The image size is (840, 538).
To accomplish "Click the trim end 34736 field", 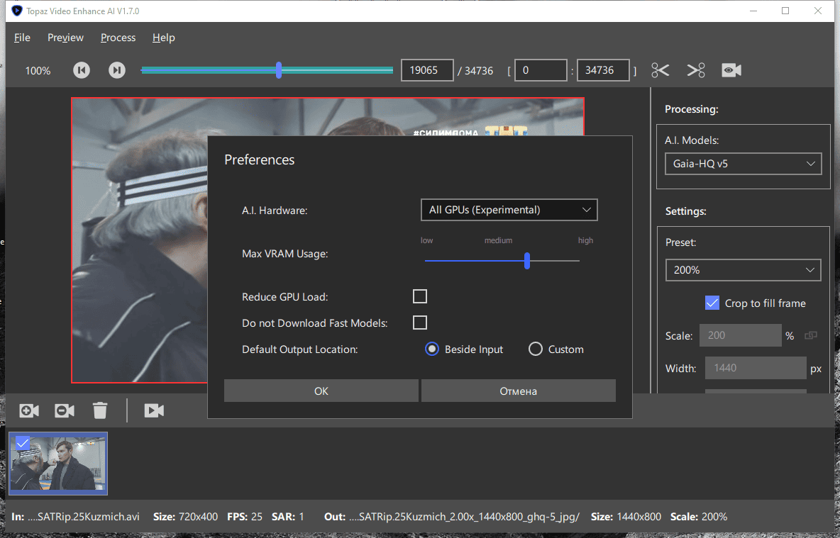I will [x=602, y=70].
